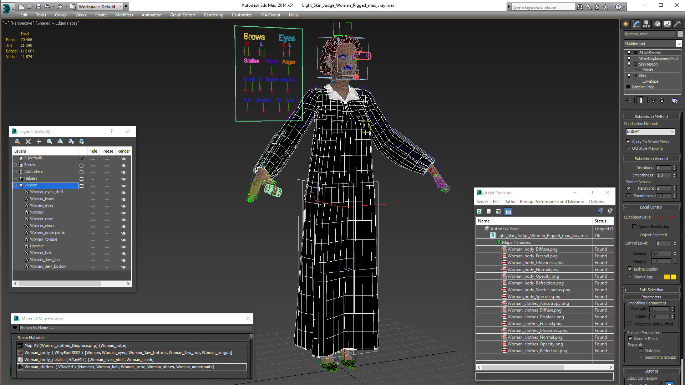Click Add Selected Objects plus icon in Layer dialog
Screen dimensions: 685x385
(x=39, y=142)
